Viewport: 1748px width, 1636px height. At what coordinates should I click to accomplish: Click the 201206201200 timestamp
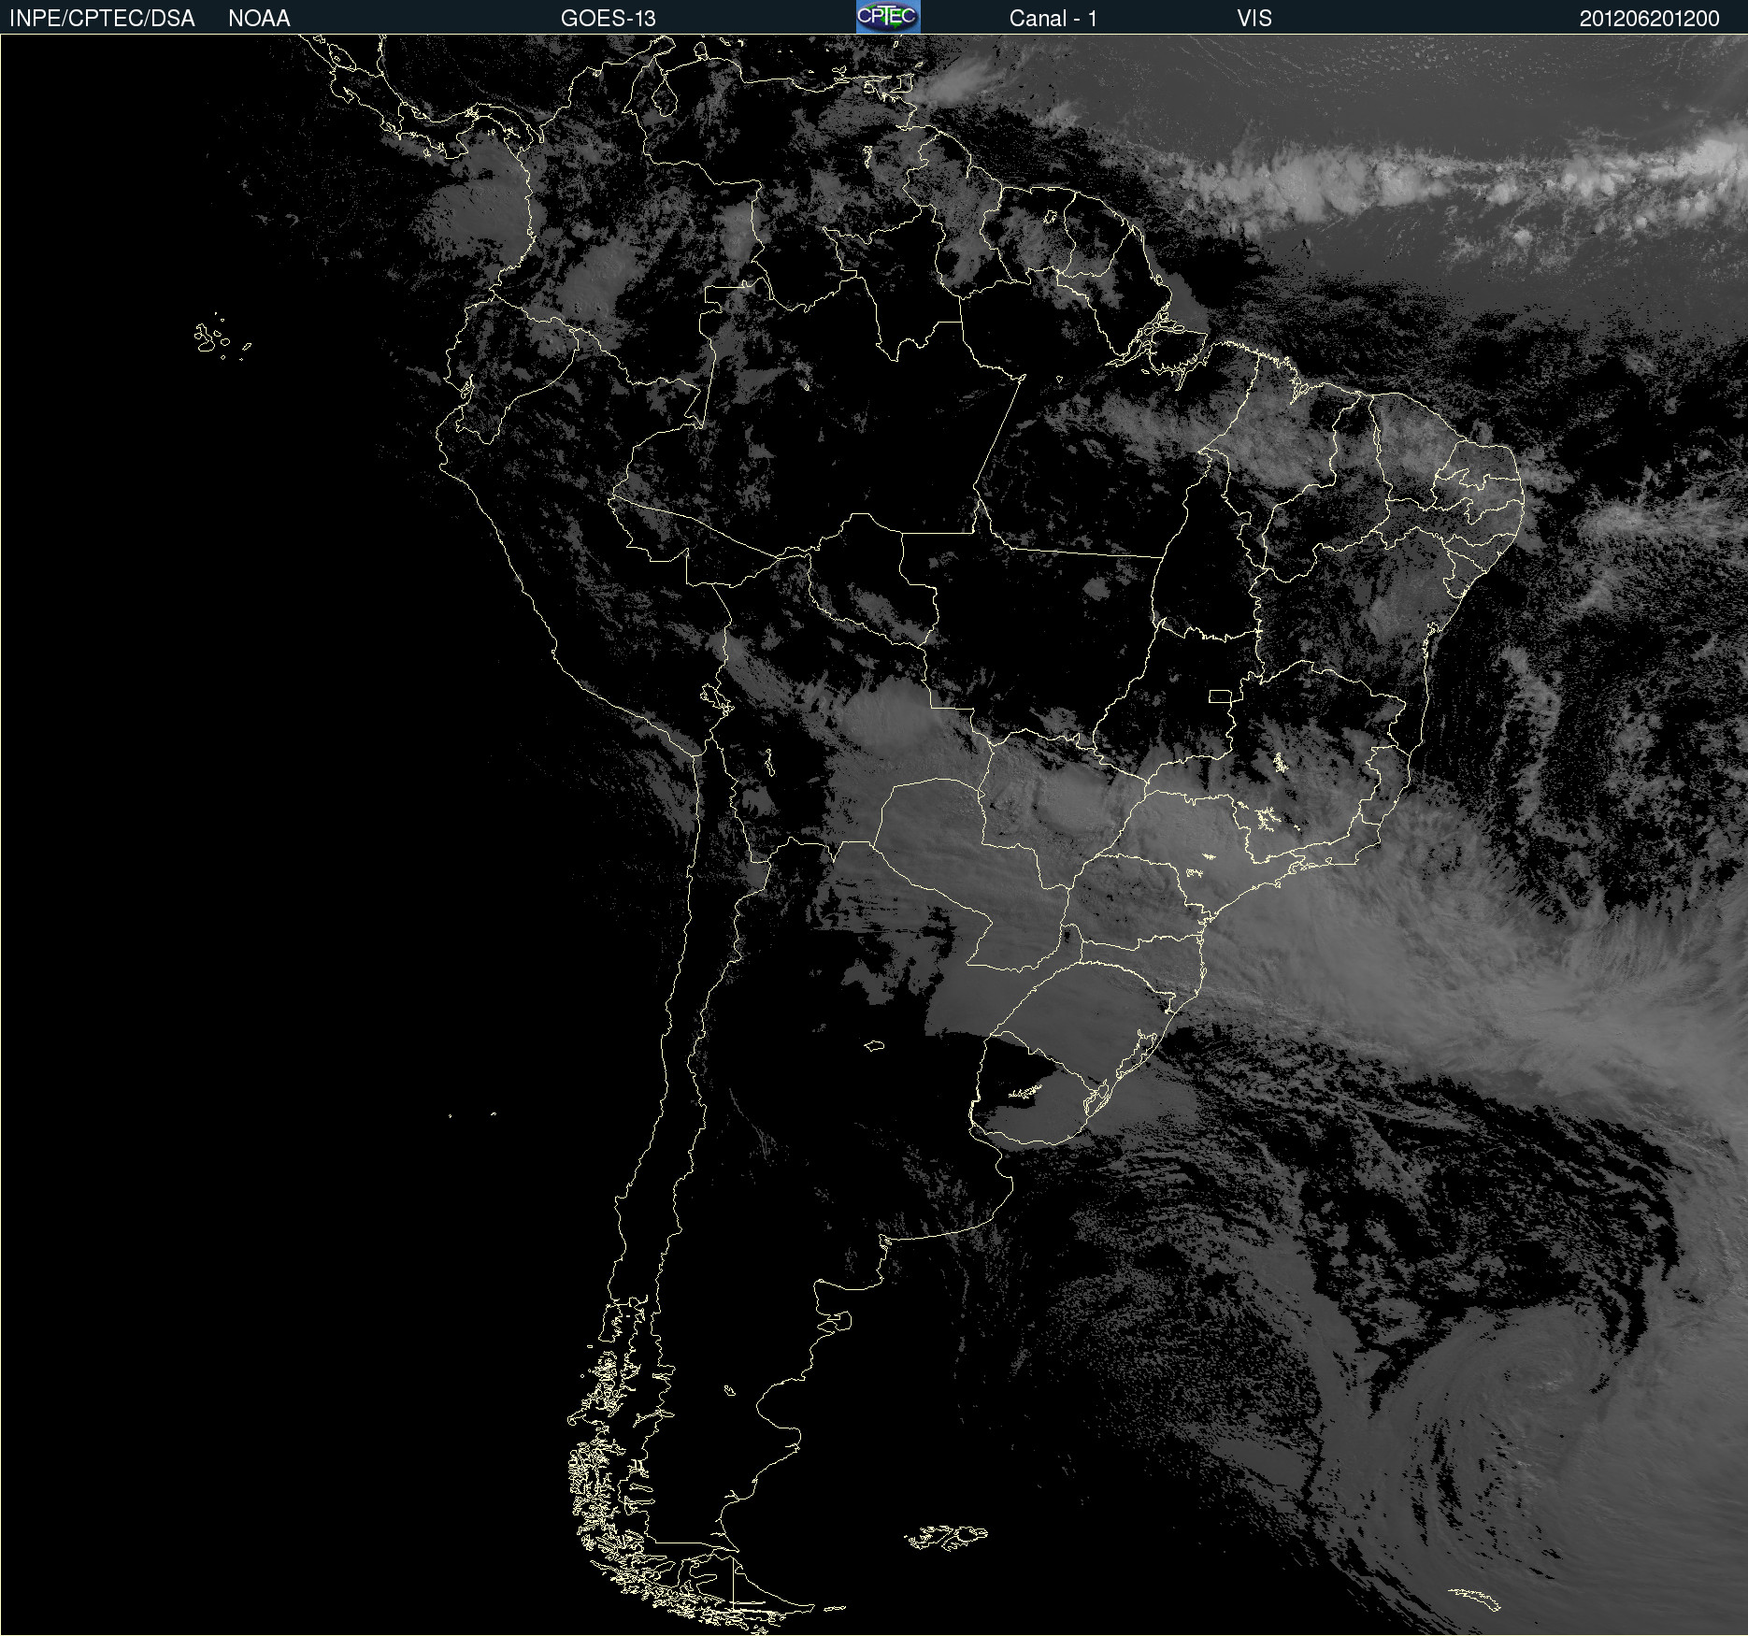coord(1649,19)
